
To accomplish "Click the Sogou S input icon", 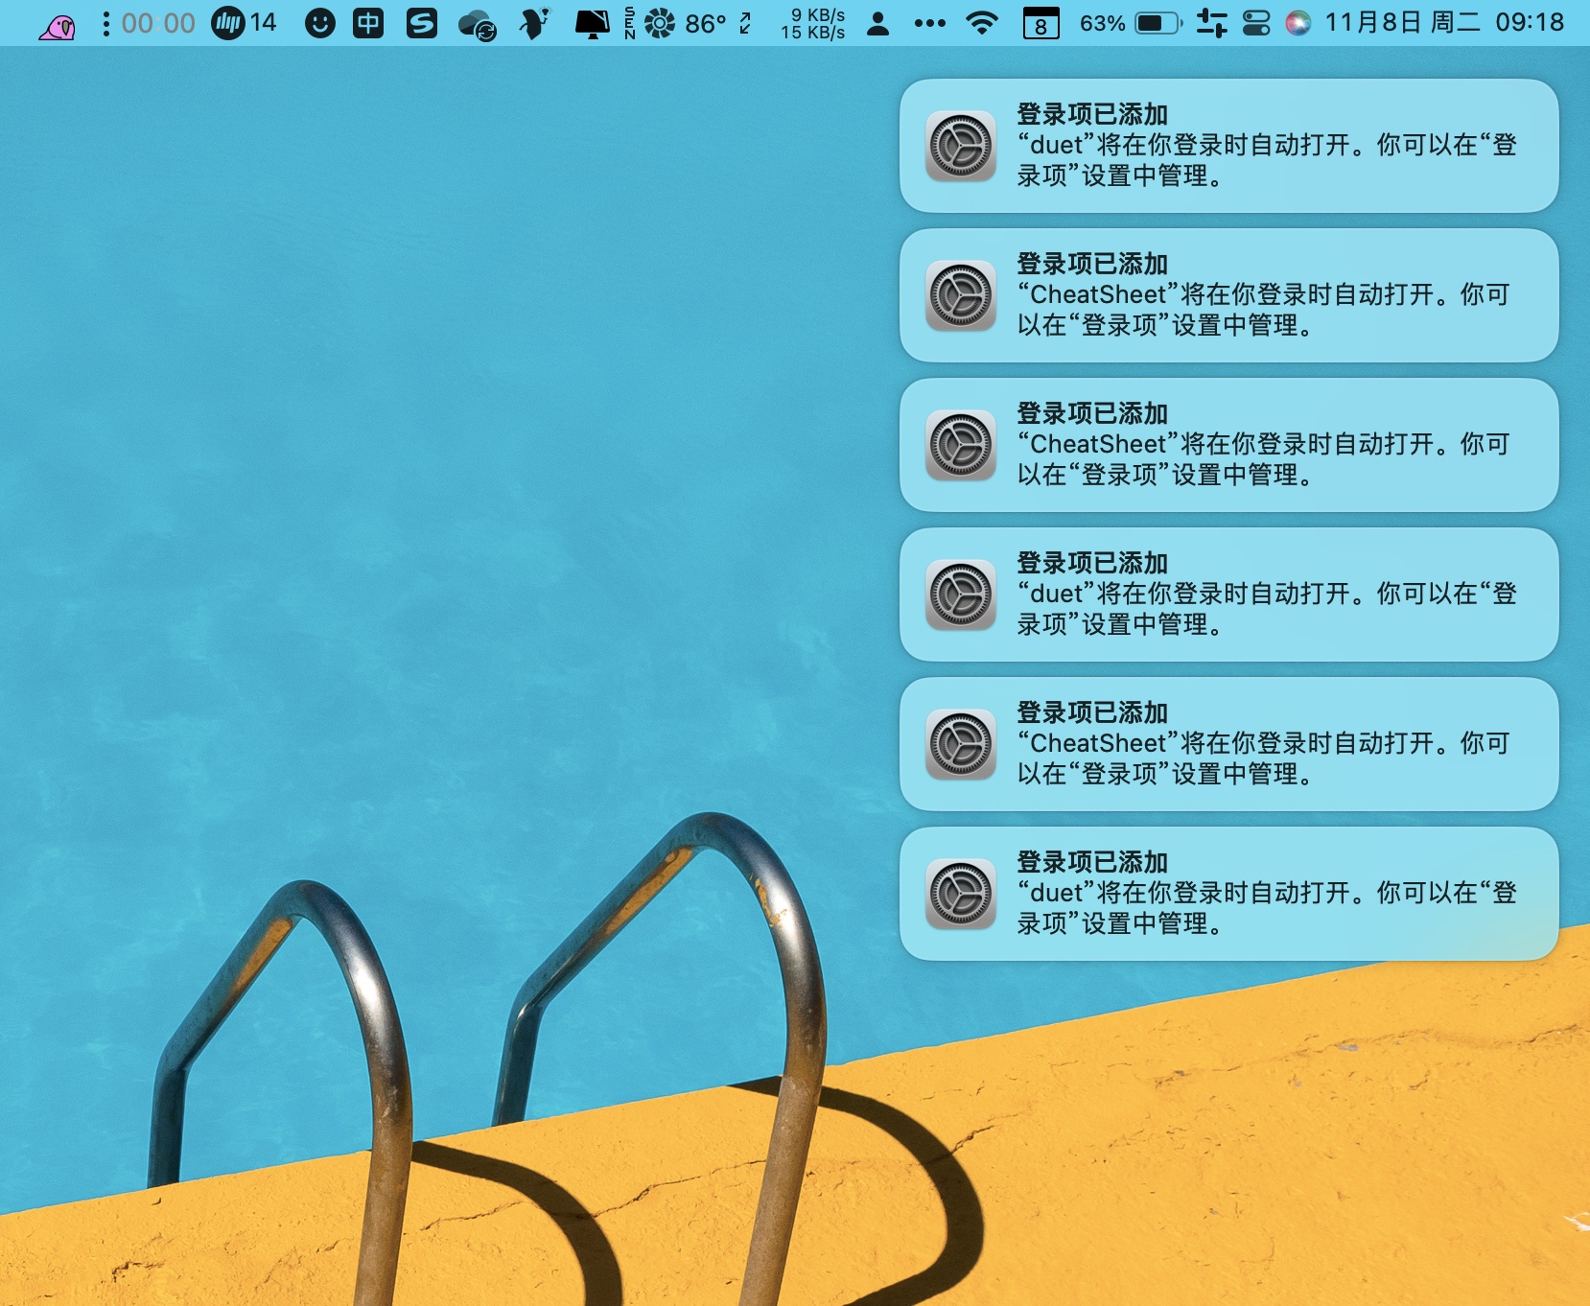I will [421, 23].
